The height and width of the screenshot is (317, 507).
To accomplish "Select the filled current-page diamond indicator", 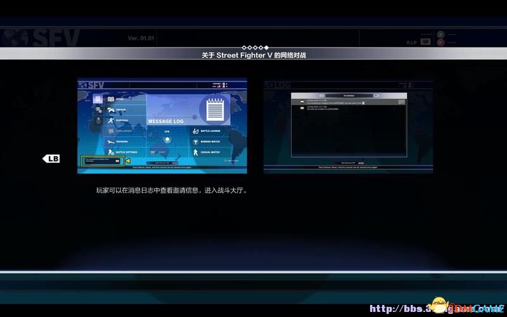I will (x=266, y=48).
